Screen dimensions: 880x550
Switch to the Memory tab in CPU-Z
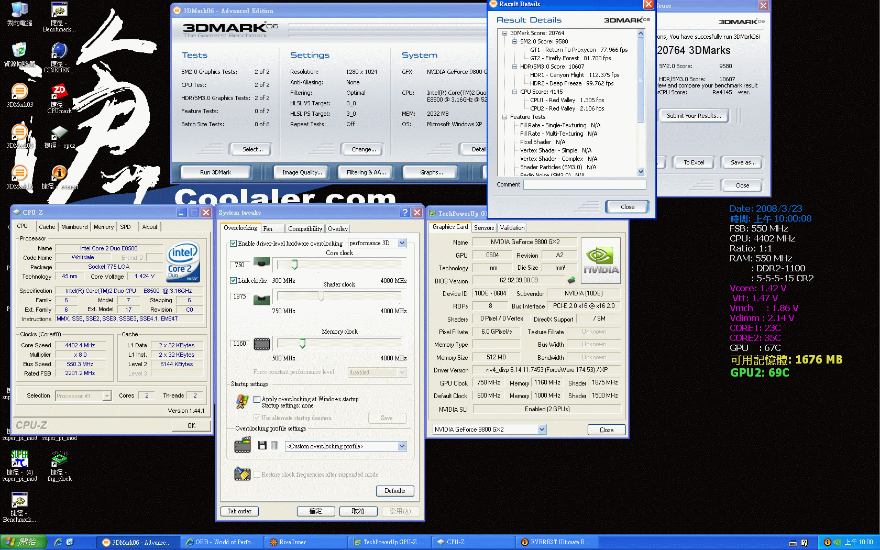coord(104,227)
